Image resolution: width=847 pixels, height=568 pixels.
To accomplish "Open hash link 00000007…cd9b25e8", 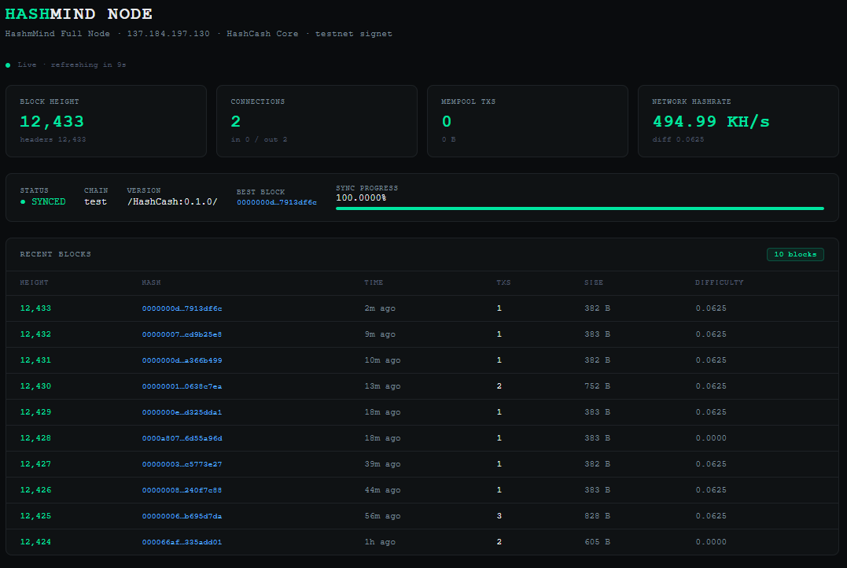I will [182, 334].
